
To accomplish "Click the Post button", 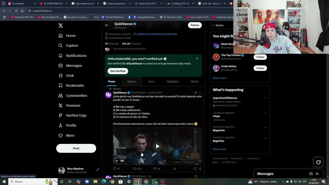I will (76, 148).
